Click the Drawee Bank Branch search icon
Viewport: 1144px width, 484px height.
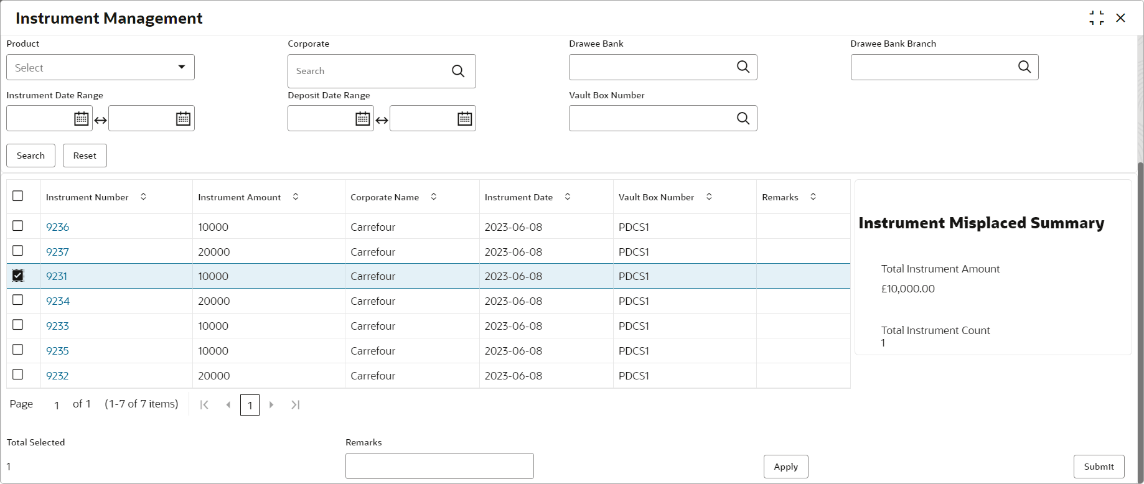[x=1024, y=67]
